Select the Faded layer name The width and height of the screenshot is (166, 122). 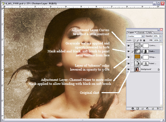152,63
